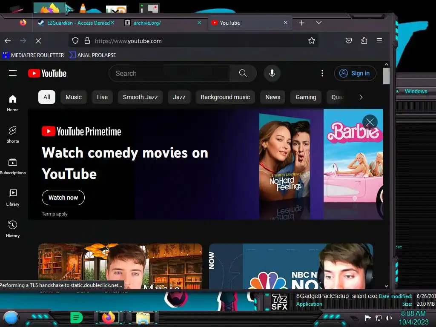Show more filter chips arrow
Screen dimensions: 436x327
[361, 97]
